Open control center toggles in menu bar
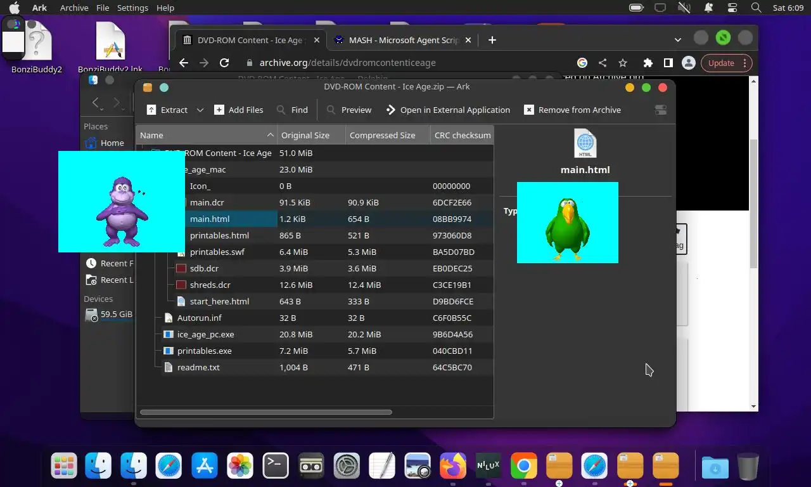Viewport: 811px width, 487px height. click(732, 8)
